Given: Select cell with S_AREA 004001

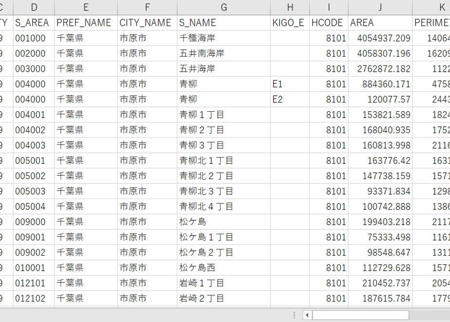Looking at the screenshot, I should [x=34, y=115].
